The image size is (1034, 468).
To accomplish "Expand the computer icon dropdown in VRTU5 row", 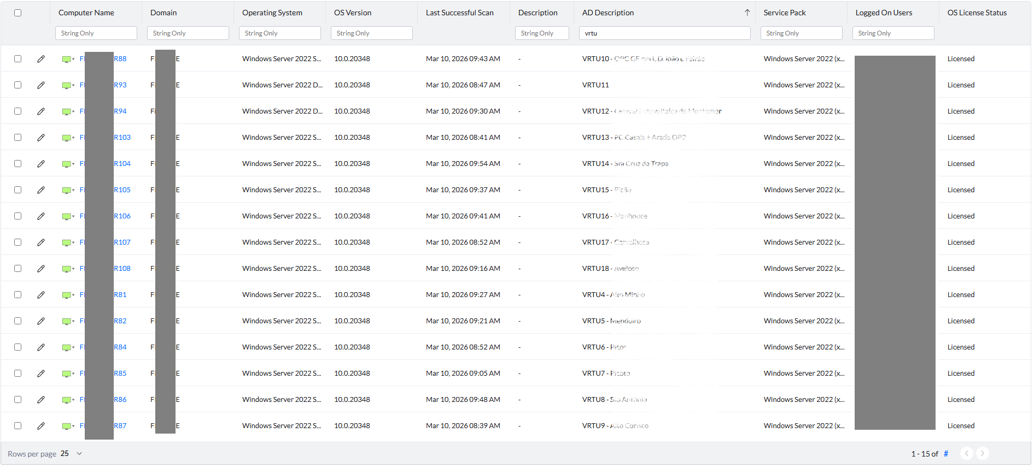I will (73, 321).
